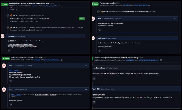Add reaction to 'Plz review the changes' comment

[100, 30]
